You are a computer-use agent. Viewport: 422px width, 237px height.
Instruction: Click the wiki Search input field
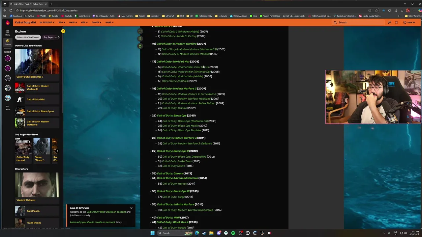tap(358, 22)
